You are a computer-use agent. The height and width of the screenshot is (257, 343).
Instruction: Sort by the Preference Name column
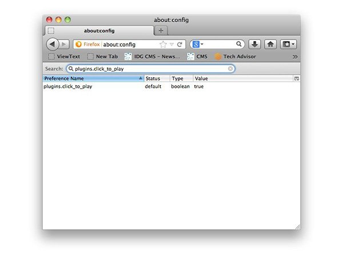93,78
